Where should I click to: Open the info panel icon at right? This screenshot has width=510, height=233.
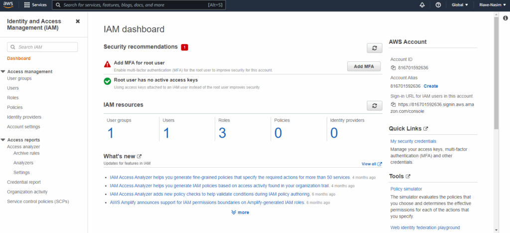[x=505, y=18]
